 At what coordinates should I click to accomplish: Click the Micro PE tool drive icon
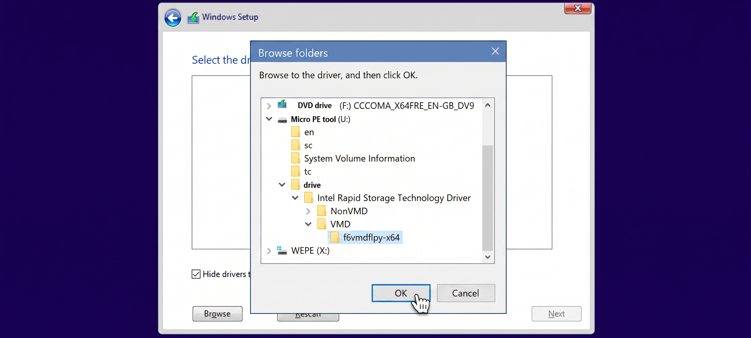pyautogui.click(x=282, y=120)
